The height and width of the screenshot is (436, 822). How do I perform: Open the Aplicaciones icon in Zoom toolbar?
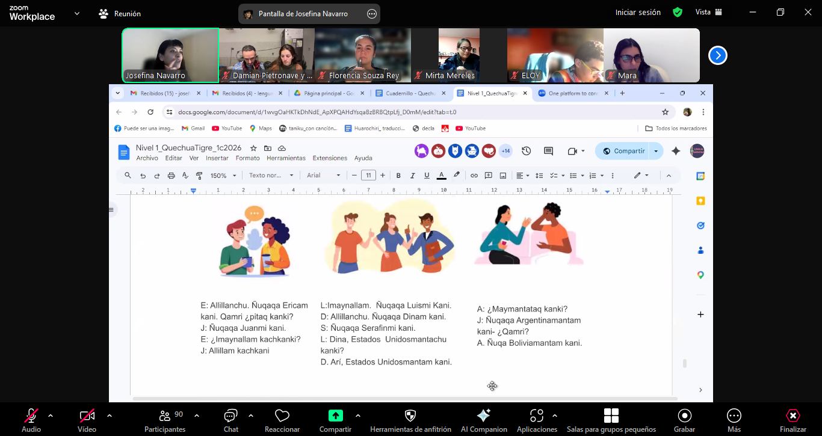(x=537, y=420)
